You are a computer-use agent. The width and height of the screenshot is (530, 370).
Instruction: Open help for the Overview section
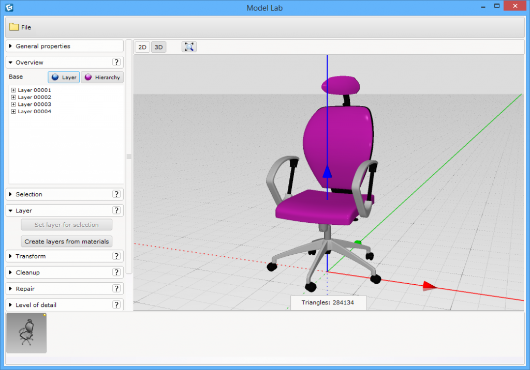(x=116, y=62)
